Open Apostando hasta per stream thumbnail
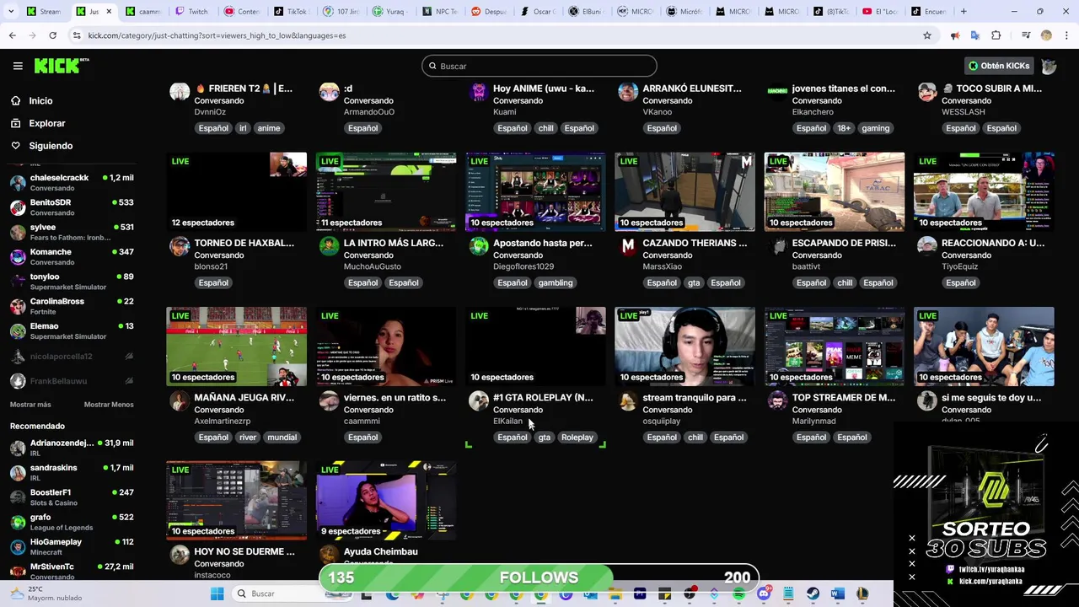The height and width of the screenshot is (607, 1079). coord(535,191)
